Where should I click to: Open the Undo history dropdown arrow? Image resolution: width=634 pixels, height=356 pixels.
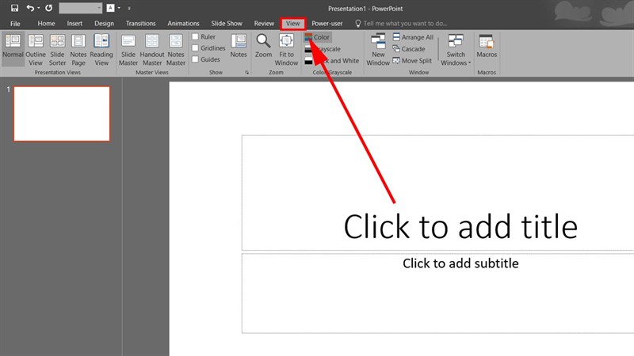(38, 8)
